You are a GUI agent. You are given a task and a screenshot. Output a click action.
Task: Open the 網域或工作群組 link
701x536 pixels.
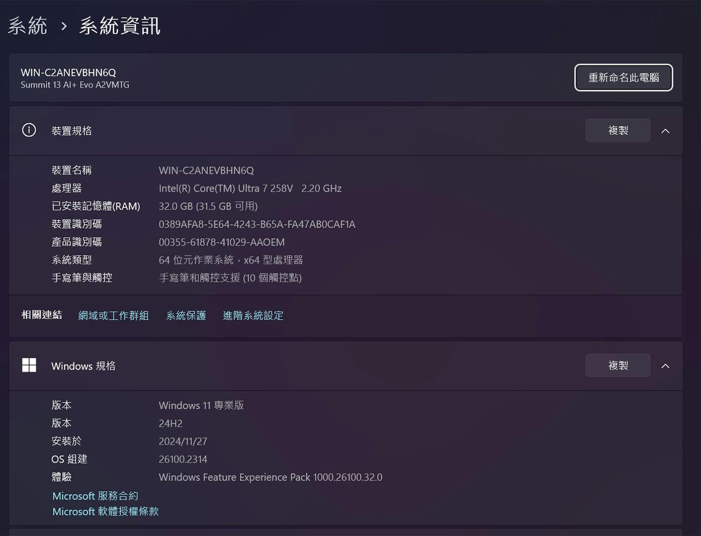113,316
